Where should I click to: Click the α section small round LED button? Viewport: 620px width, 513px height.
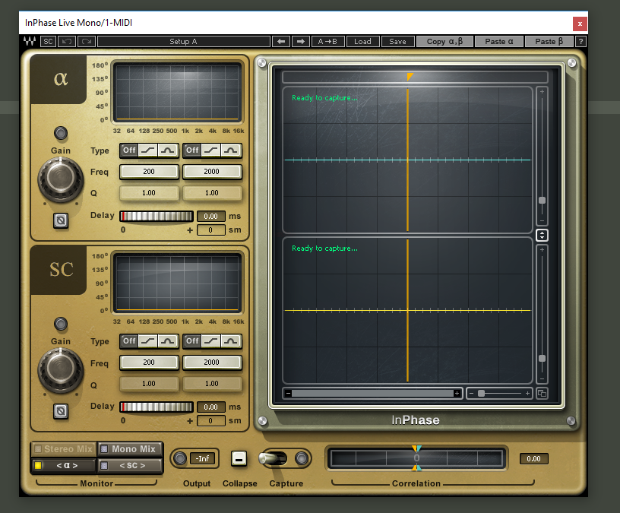[61, 133]
